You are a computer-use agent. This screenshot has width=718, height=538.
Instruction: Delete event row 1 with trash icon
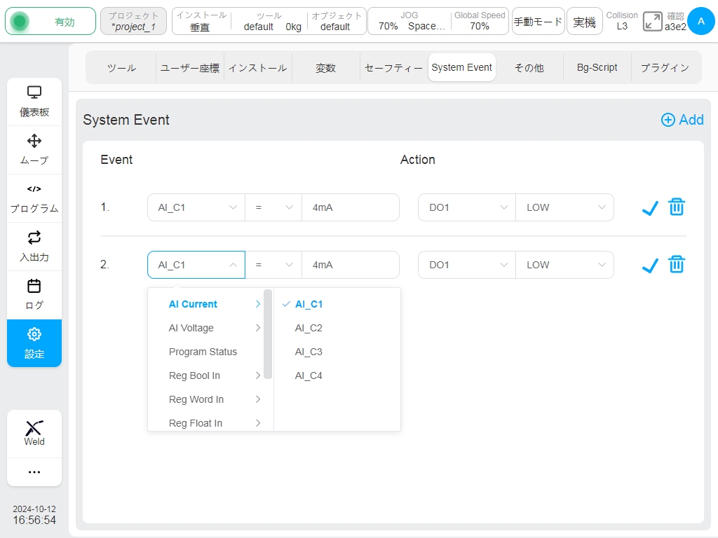[x=677, y=207]
